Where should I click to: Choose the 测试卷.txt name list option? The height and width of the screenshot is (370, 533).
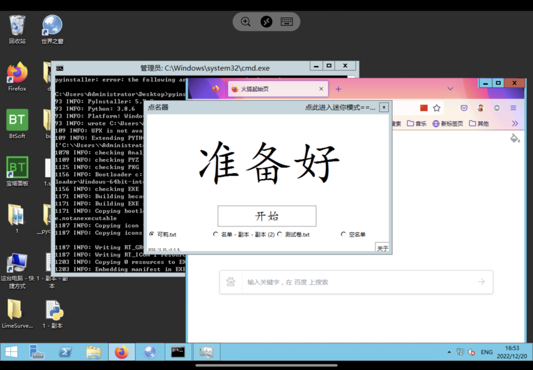280,234
